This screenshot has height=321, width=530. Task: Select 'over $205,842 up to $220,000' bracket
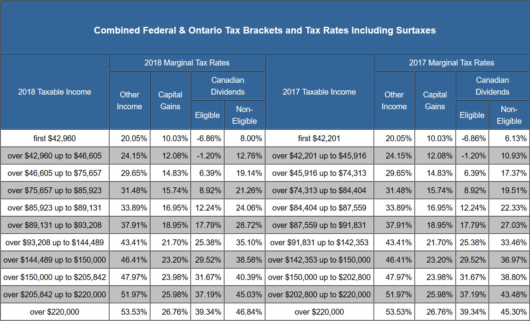point(54,294)
